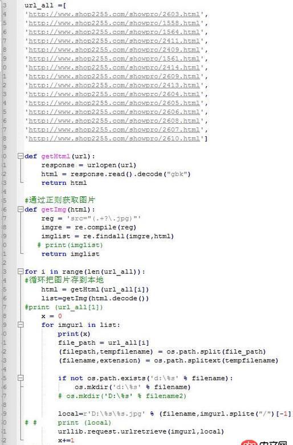Click the 'for imgurl in list:' line

point(80,325)
